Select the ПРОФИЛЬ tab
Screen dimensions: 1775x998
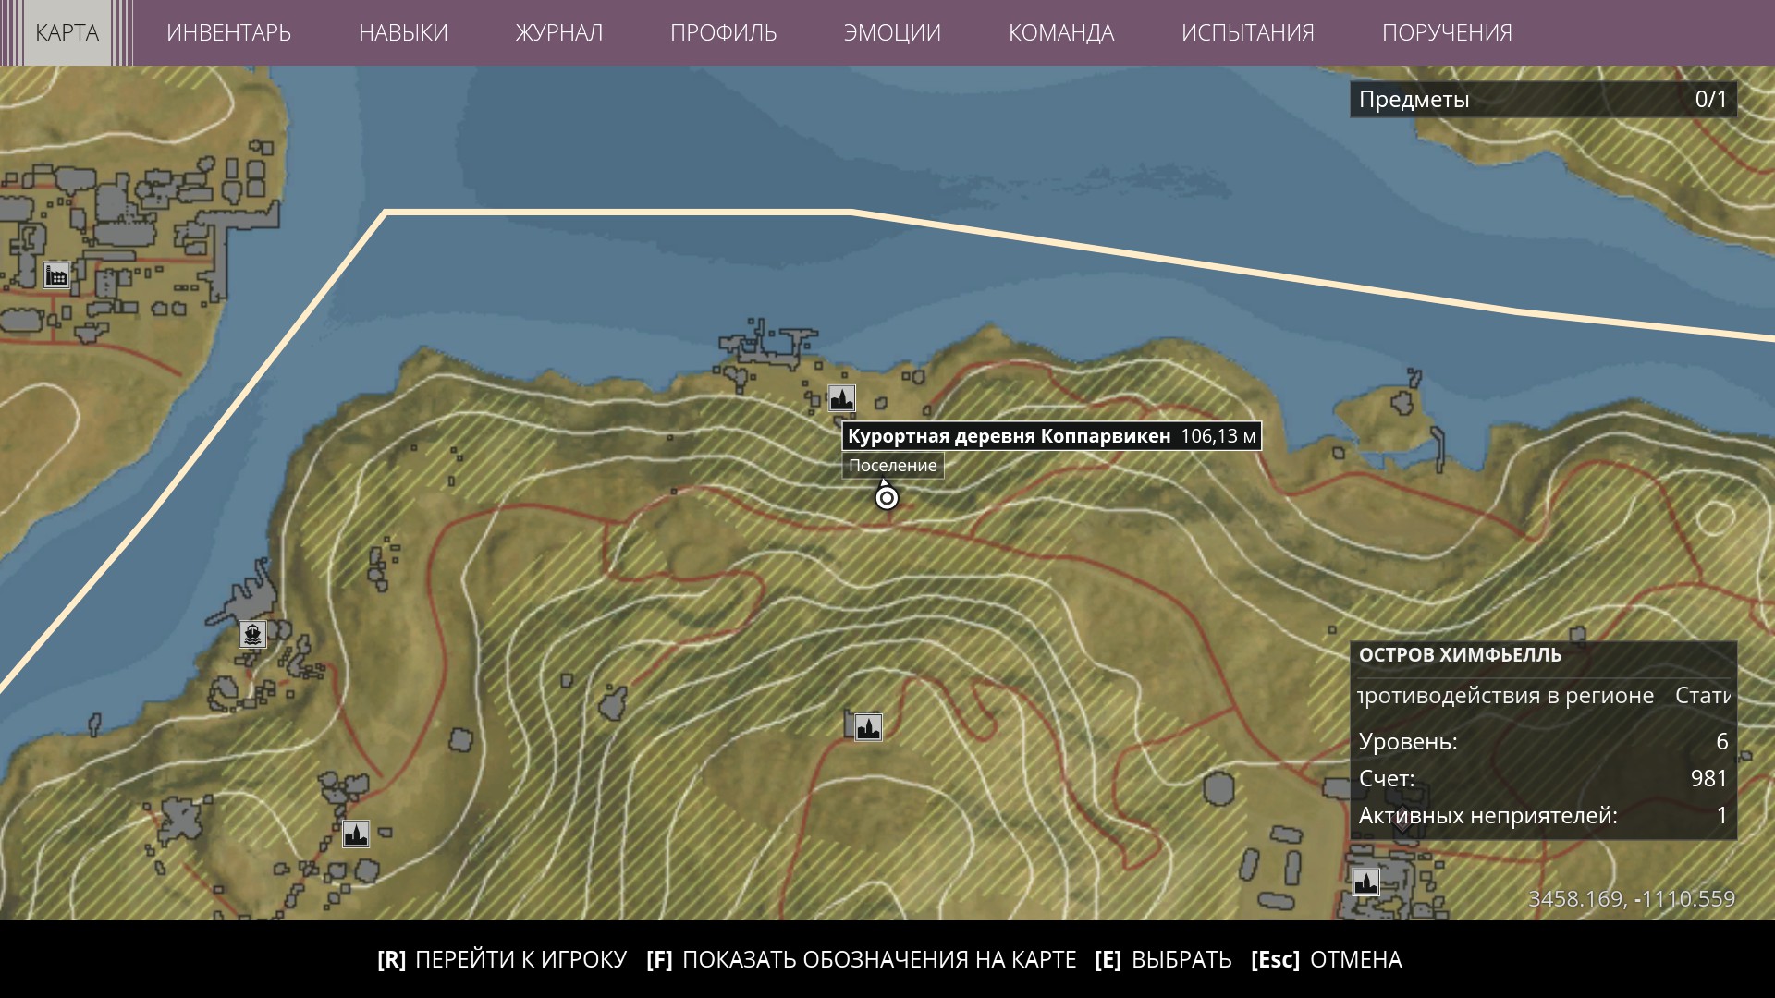coord(723,32)
